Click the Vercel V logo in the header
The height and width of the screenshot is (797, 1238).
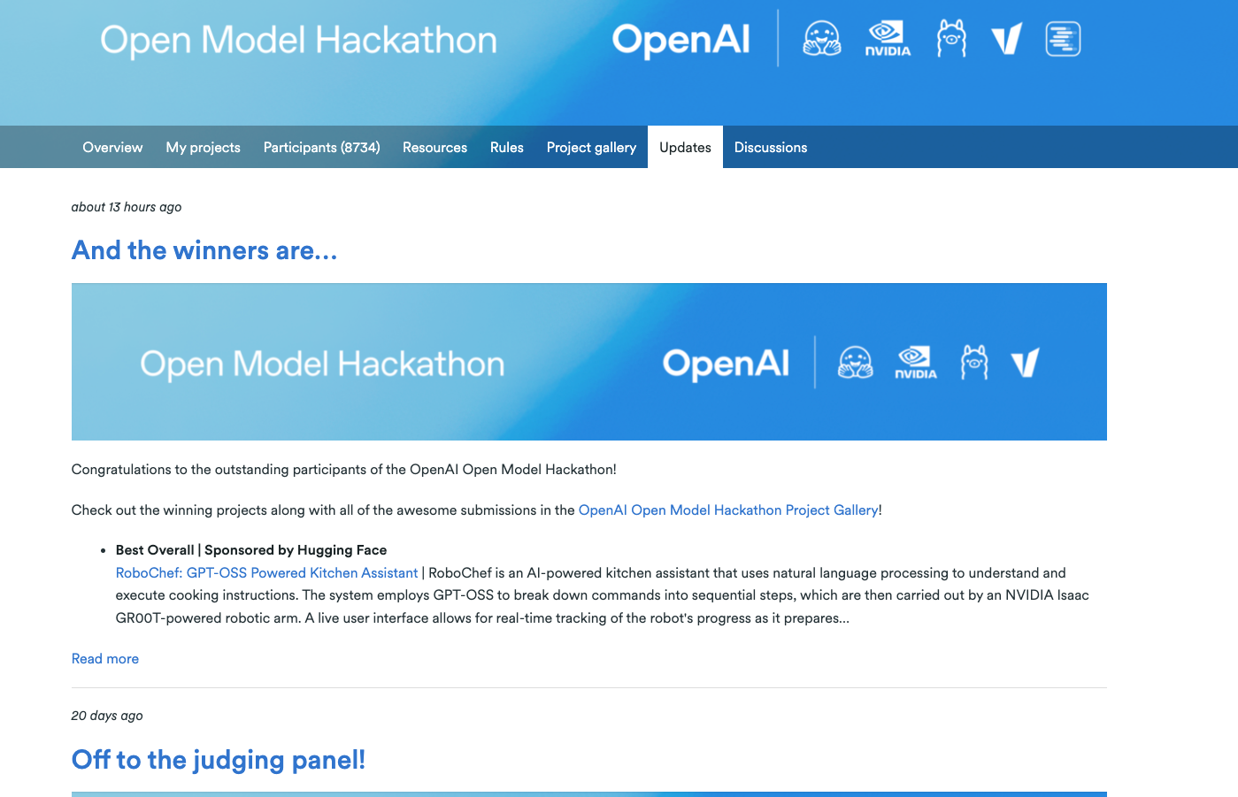pyautogui.click(x=1006, y=39)
